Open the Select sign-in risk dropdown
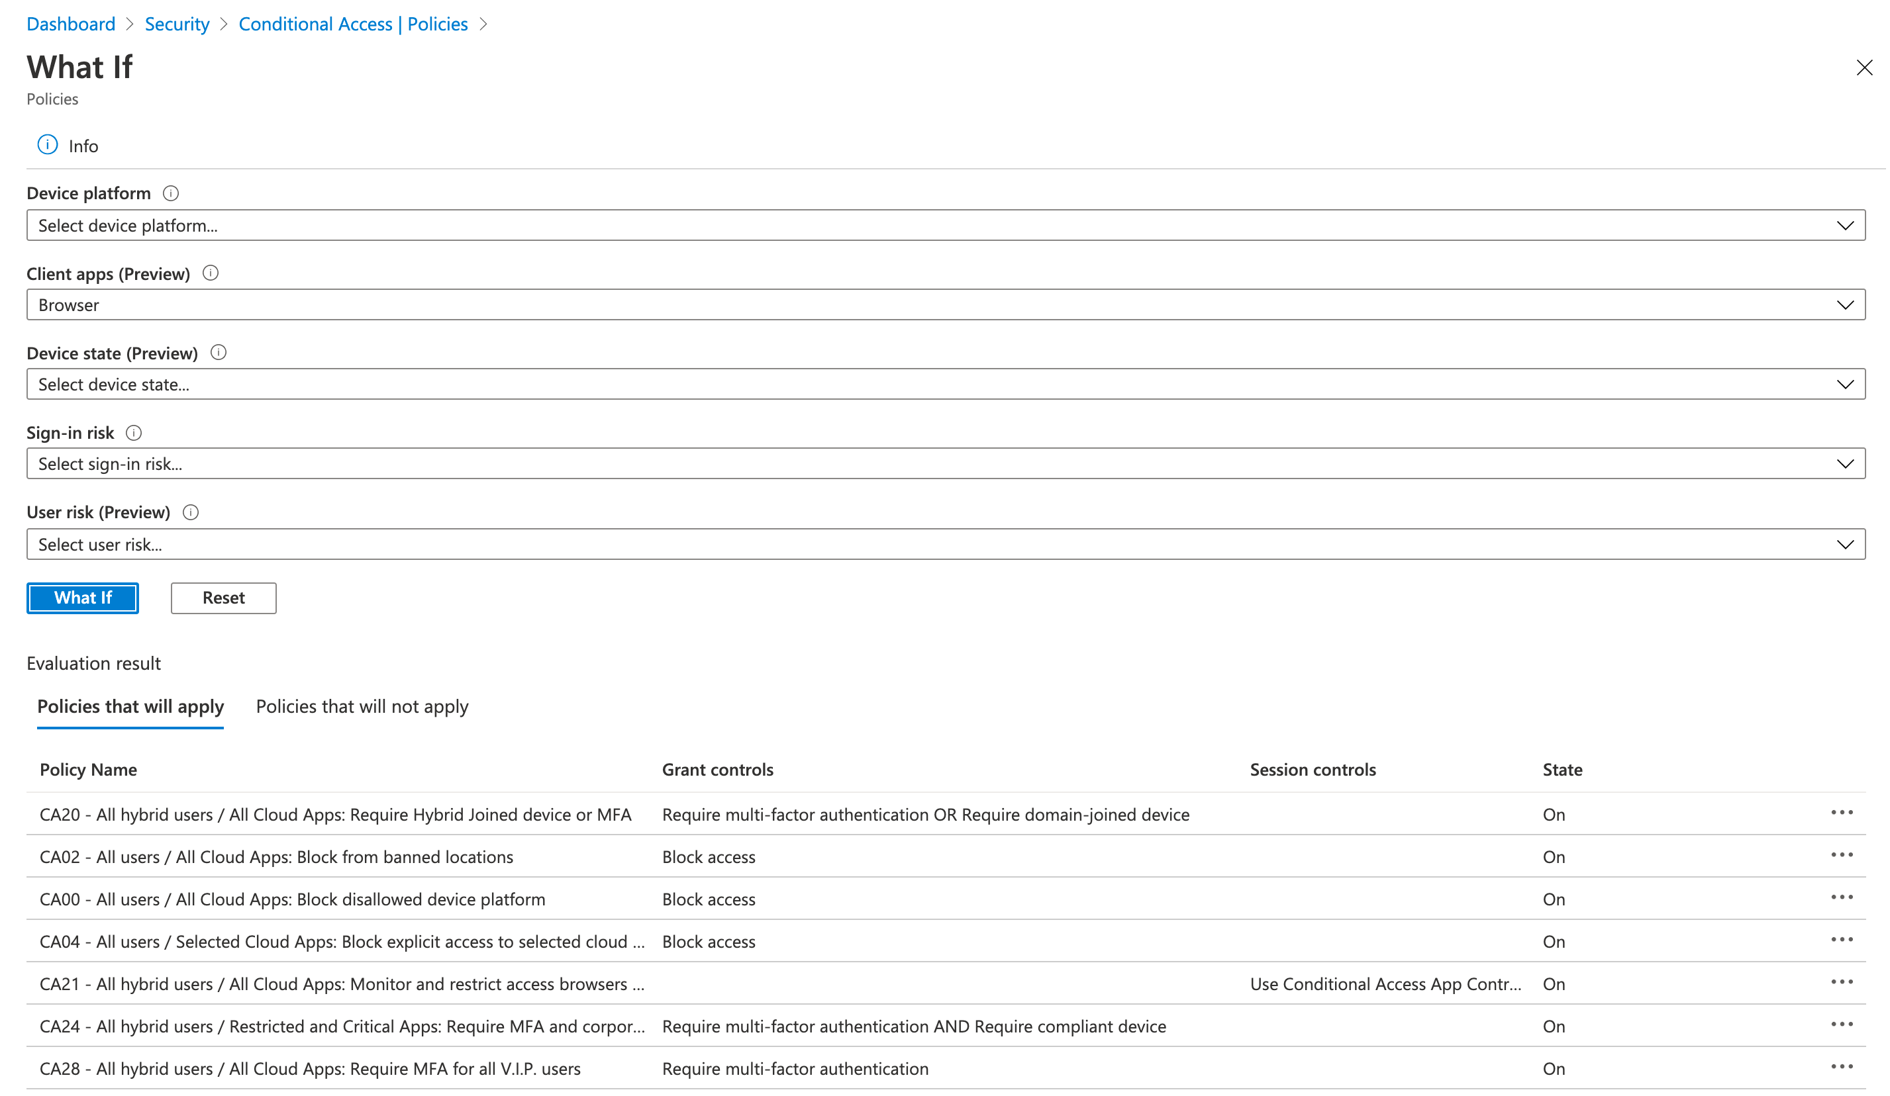This screenshot has height=1096, width=1890. [946, 463]
